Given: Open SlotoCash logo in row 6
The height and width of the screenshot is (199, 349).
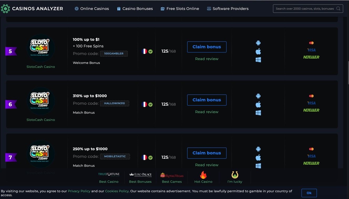Looking at the screenshot, I should [41, 101].
